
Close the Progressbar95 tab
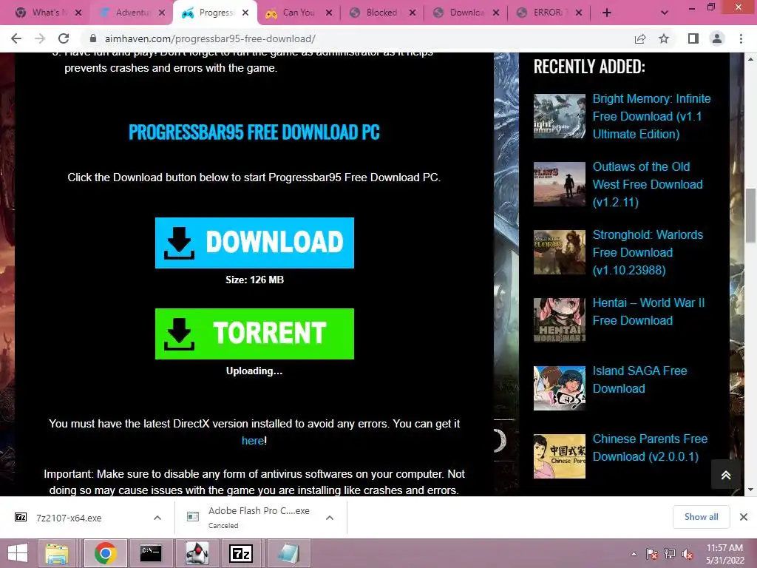(x=245, y=13)
